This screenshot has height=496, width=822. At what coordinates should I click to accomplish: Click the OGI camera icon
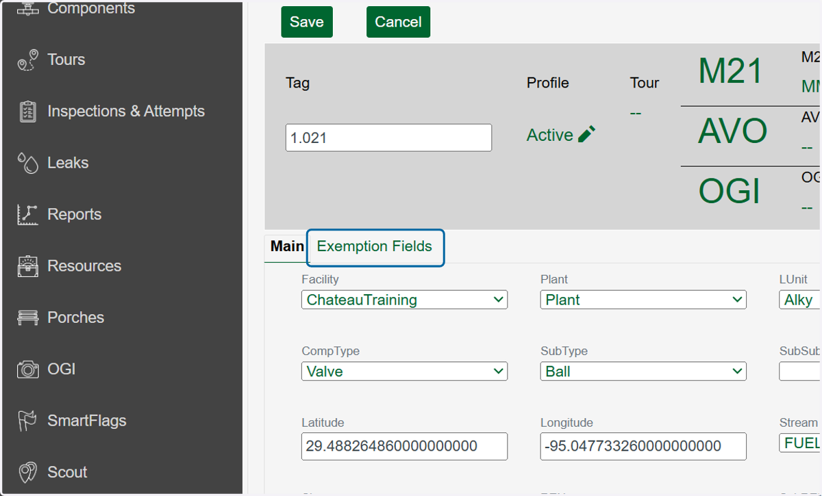(27, 369)
